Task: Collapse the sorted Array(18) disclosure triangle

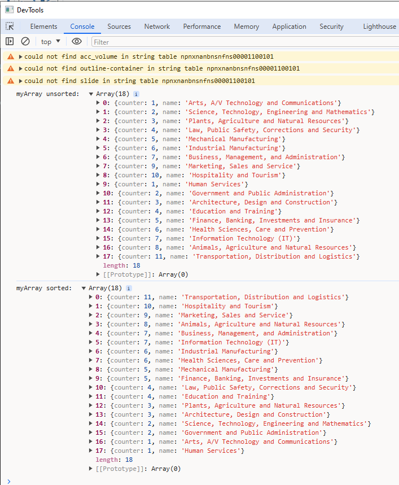Action: 84,288
